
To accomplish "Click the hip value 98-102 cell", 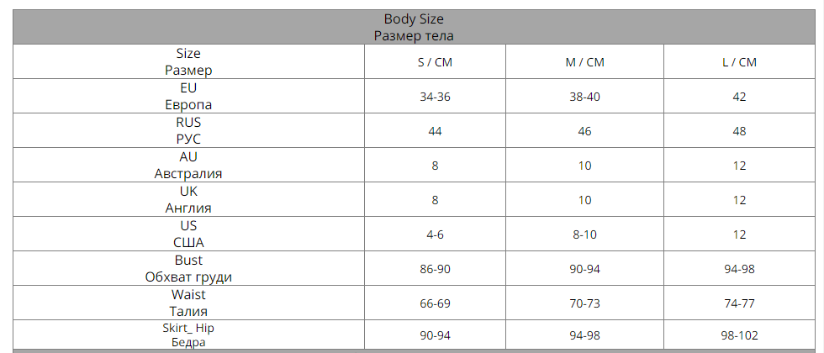I will 739,335.
